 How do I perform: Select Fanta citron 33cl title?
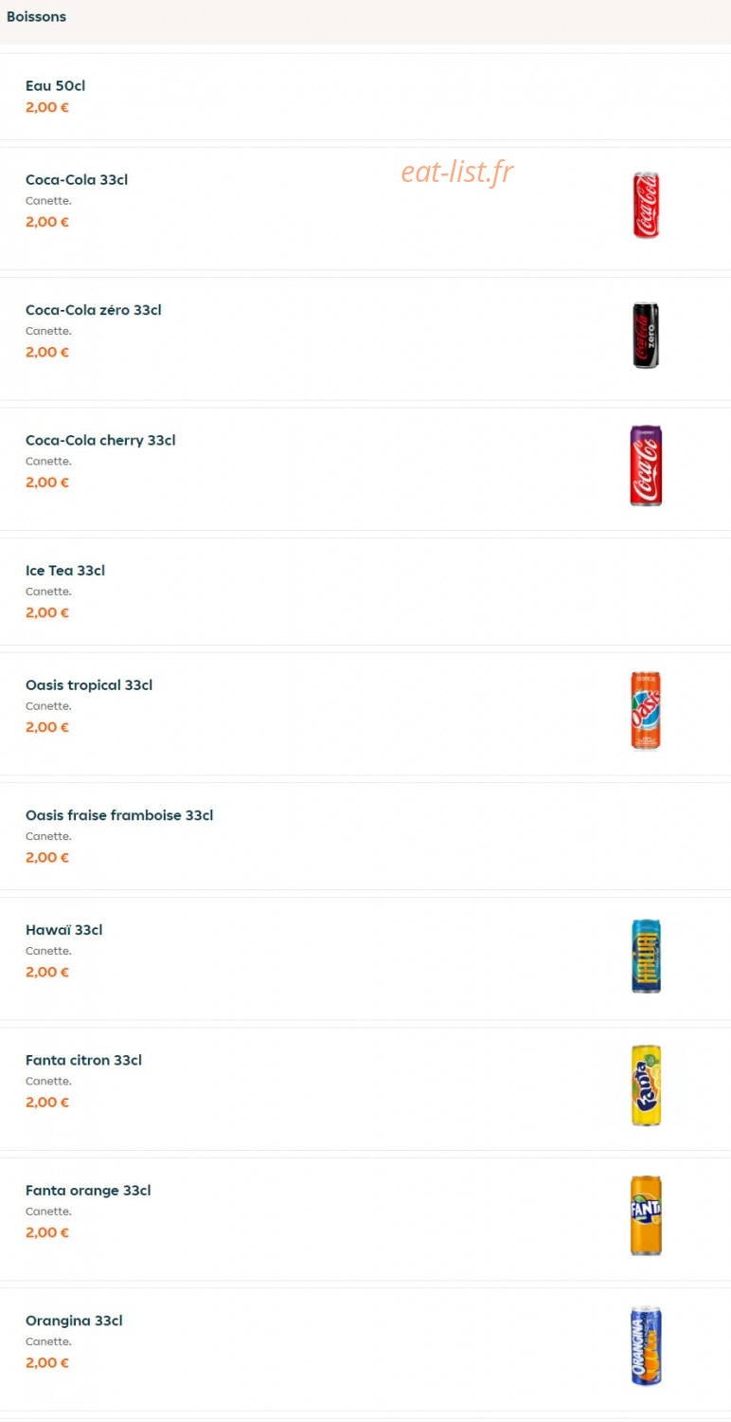[x=83, y=1060]
